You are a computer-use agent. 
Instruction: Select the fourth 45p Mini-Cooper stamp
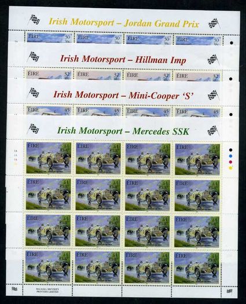[x=198, y=113]
